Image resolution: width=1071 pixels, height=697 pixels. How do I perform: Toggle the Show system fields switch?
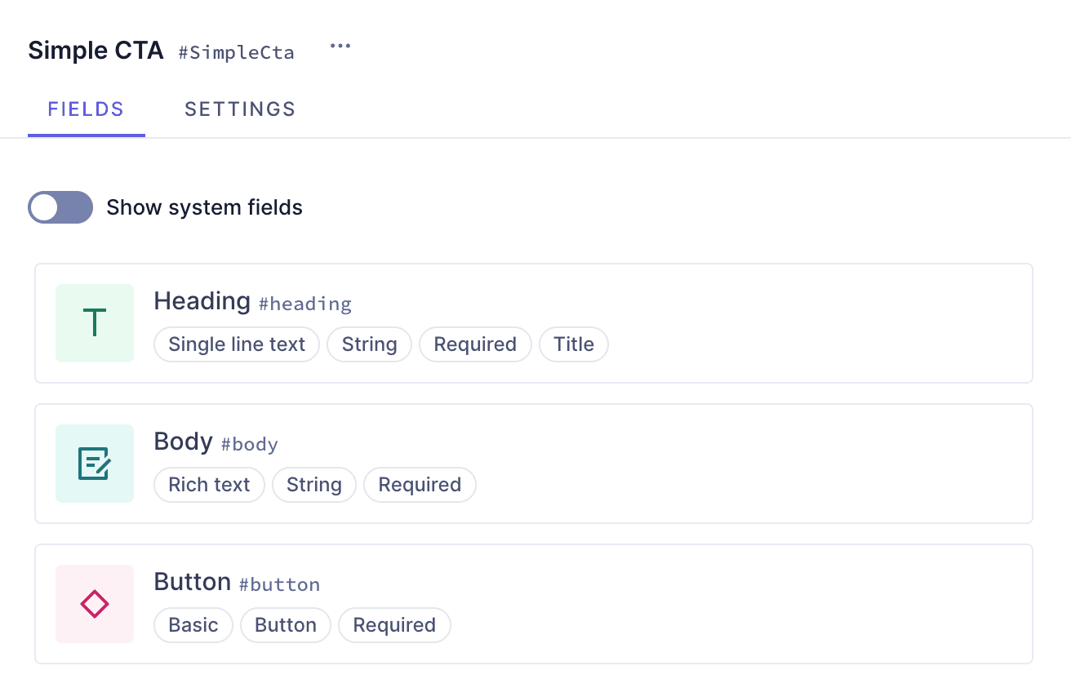60,207
